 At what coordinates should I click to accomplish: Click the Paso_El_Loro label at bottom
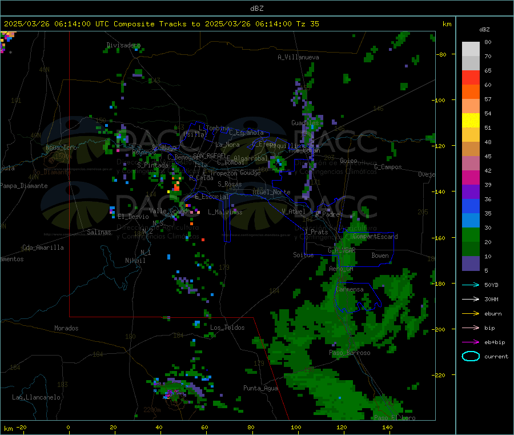pos(395,418)
